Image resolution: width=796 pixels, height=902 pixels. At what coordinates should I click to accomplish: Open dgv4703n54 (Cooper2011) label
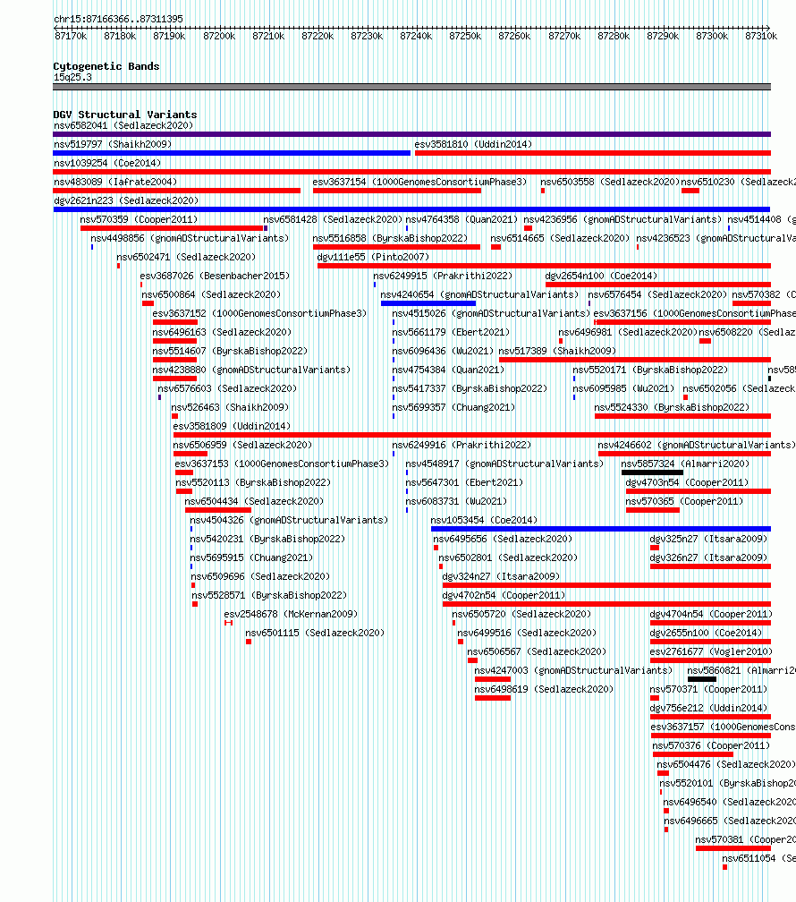(687, 482)
